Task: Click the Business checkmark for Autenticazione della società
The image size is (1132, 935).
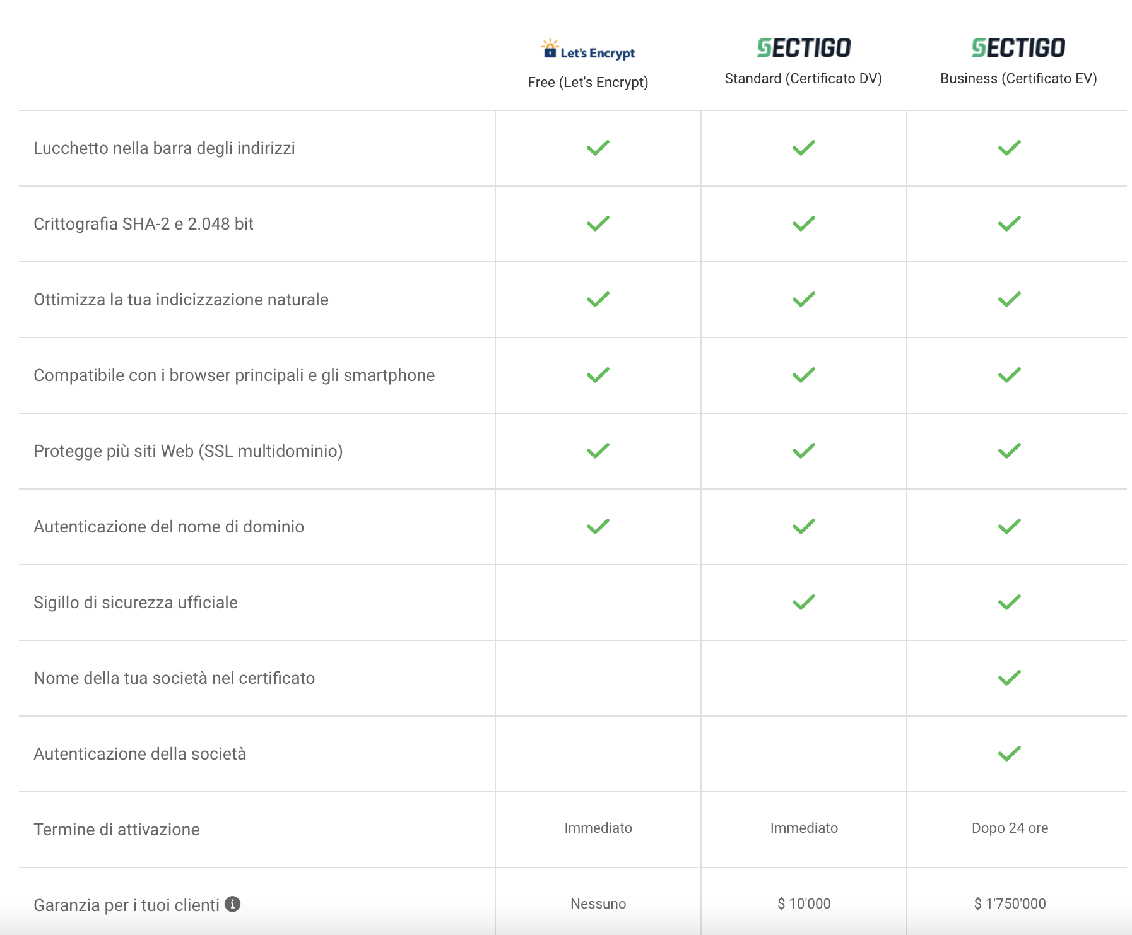Action: pos(1009,753)
